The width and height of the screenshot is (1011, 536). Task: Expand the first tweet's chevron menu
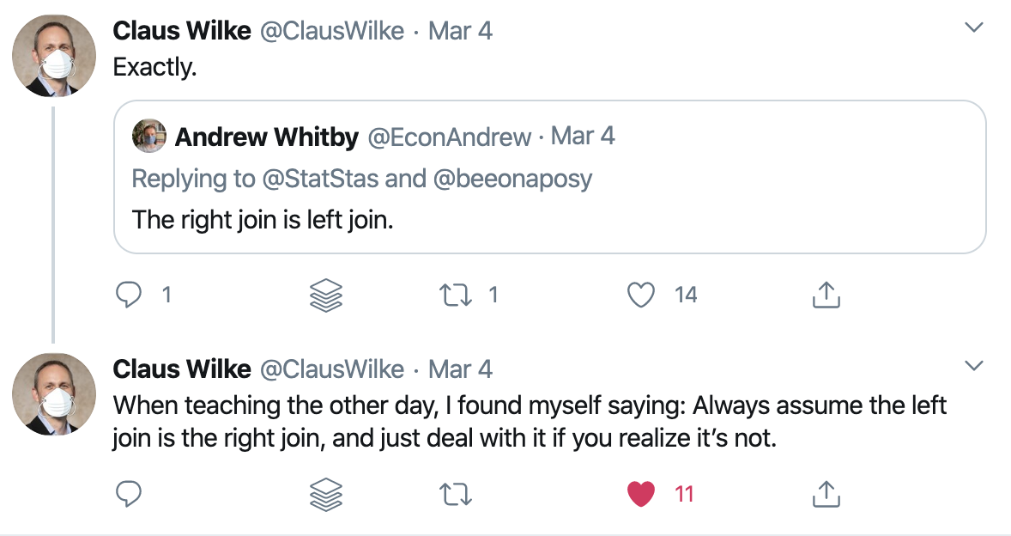click(973, 27)
